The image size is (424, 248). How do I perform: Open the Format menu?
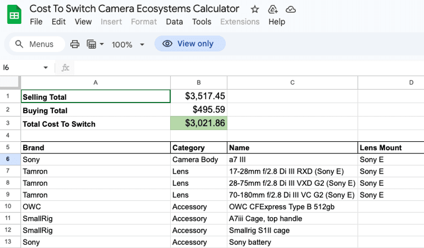(144, 22)
